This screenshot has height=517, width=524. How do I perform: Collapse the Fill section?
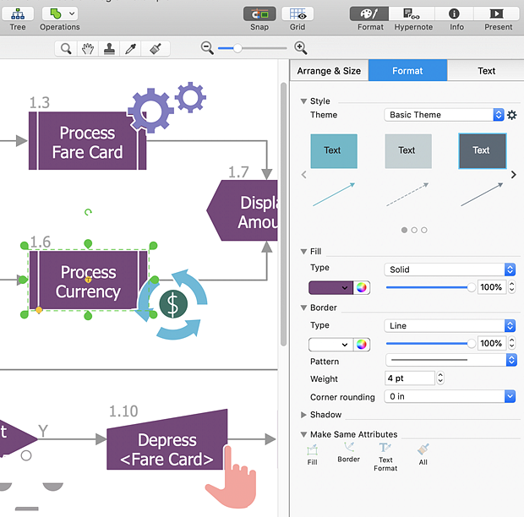303,252
